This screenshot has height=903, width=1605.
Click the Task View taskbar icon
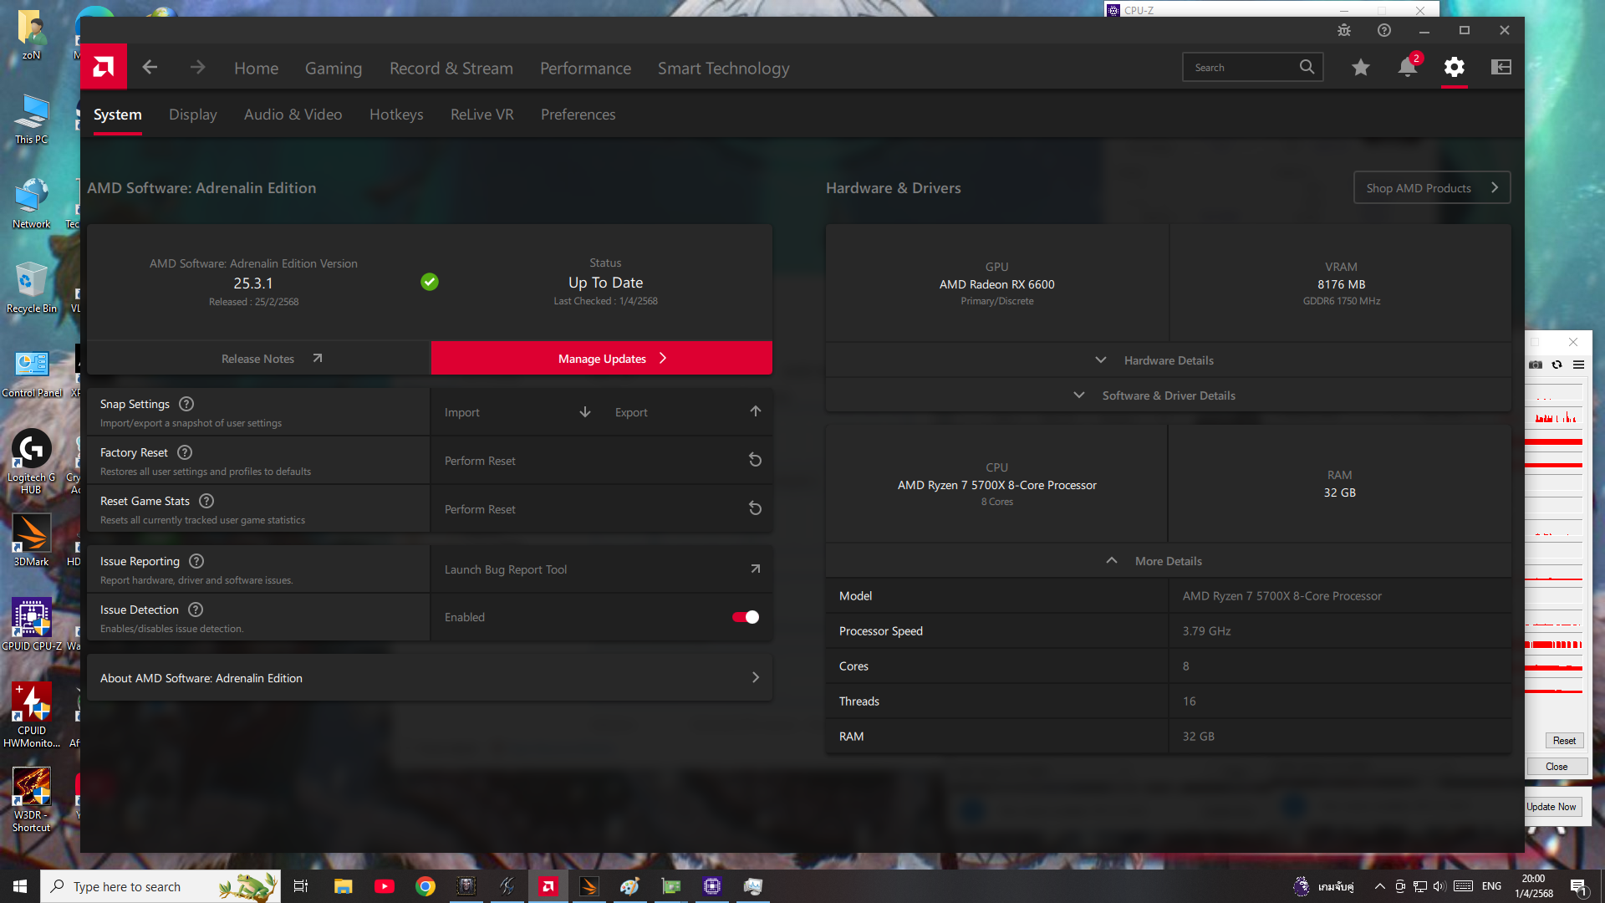click(301, 886)
